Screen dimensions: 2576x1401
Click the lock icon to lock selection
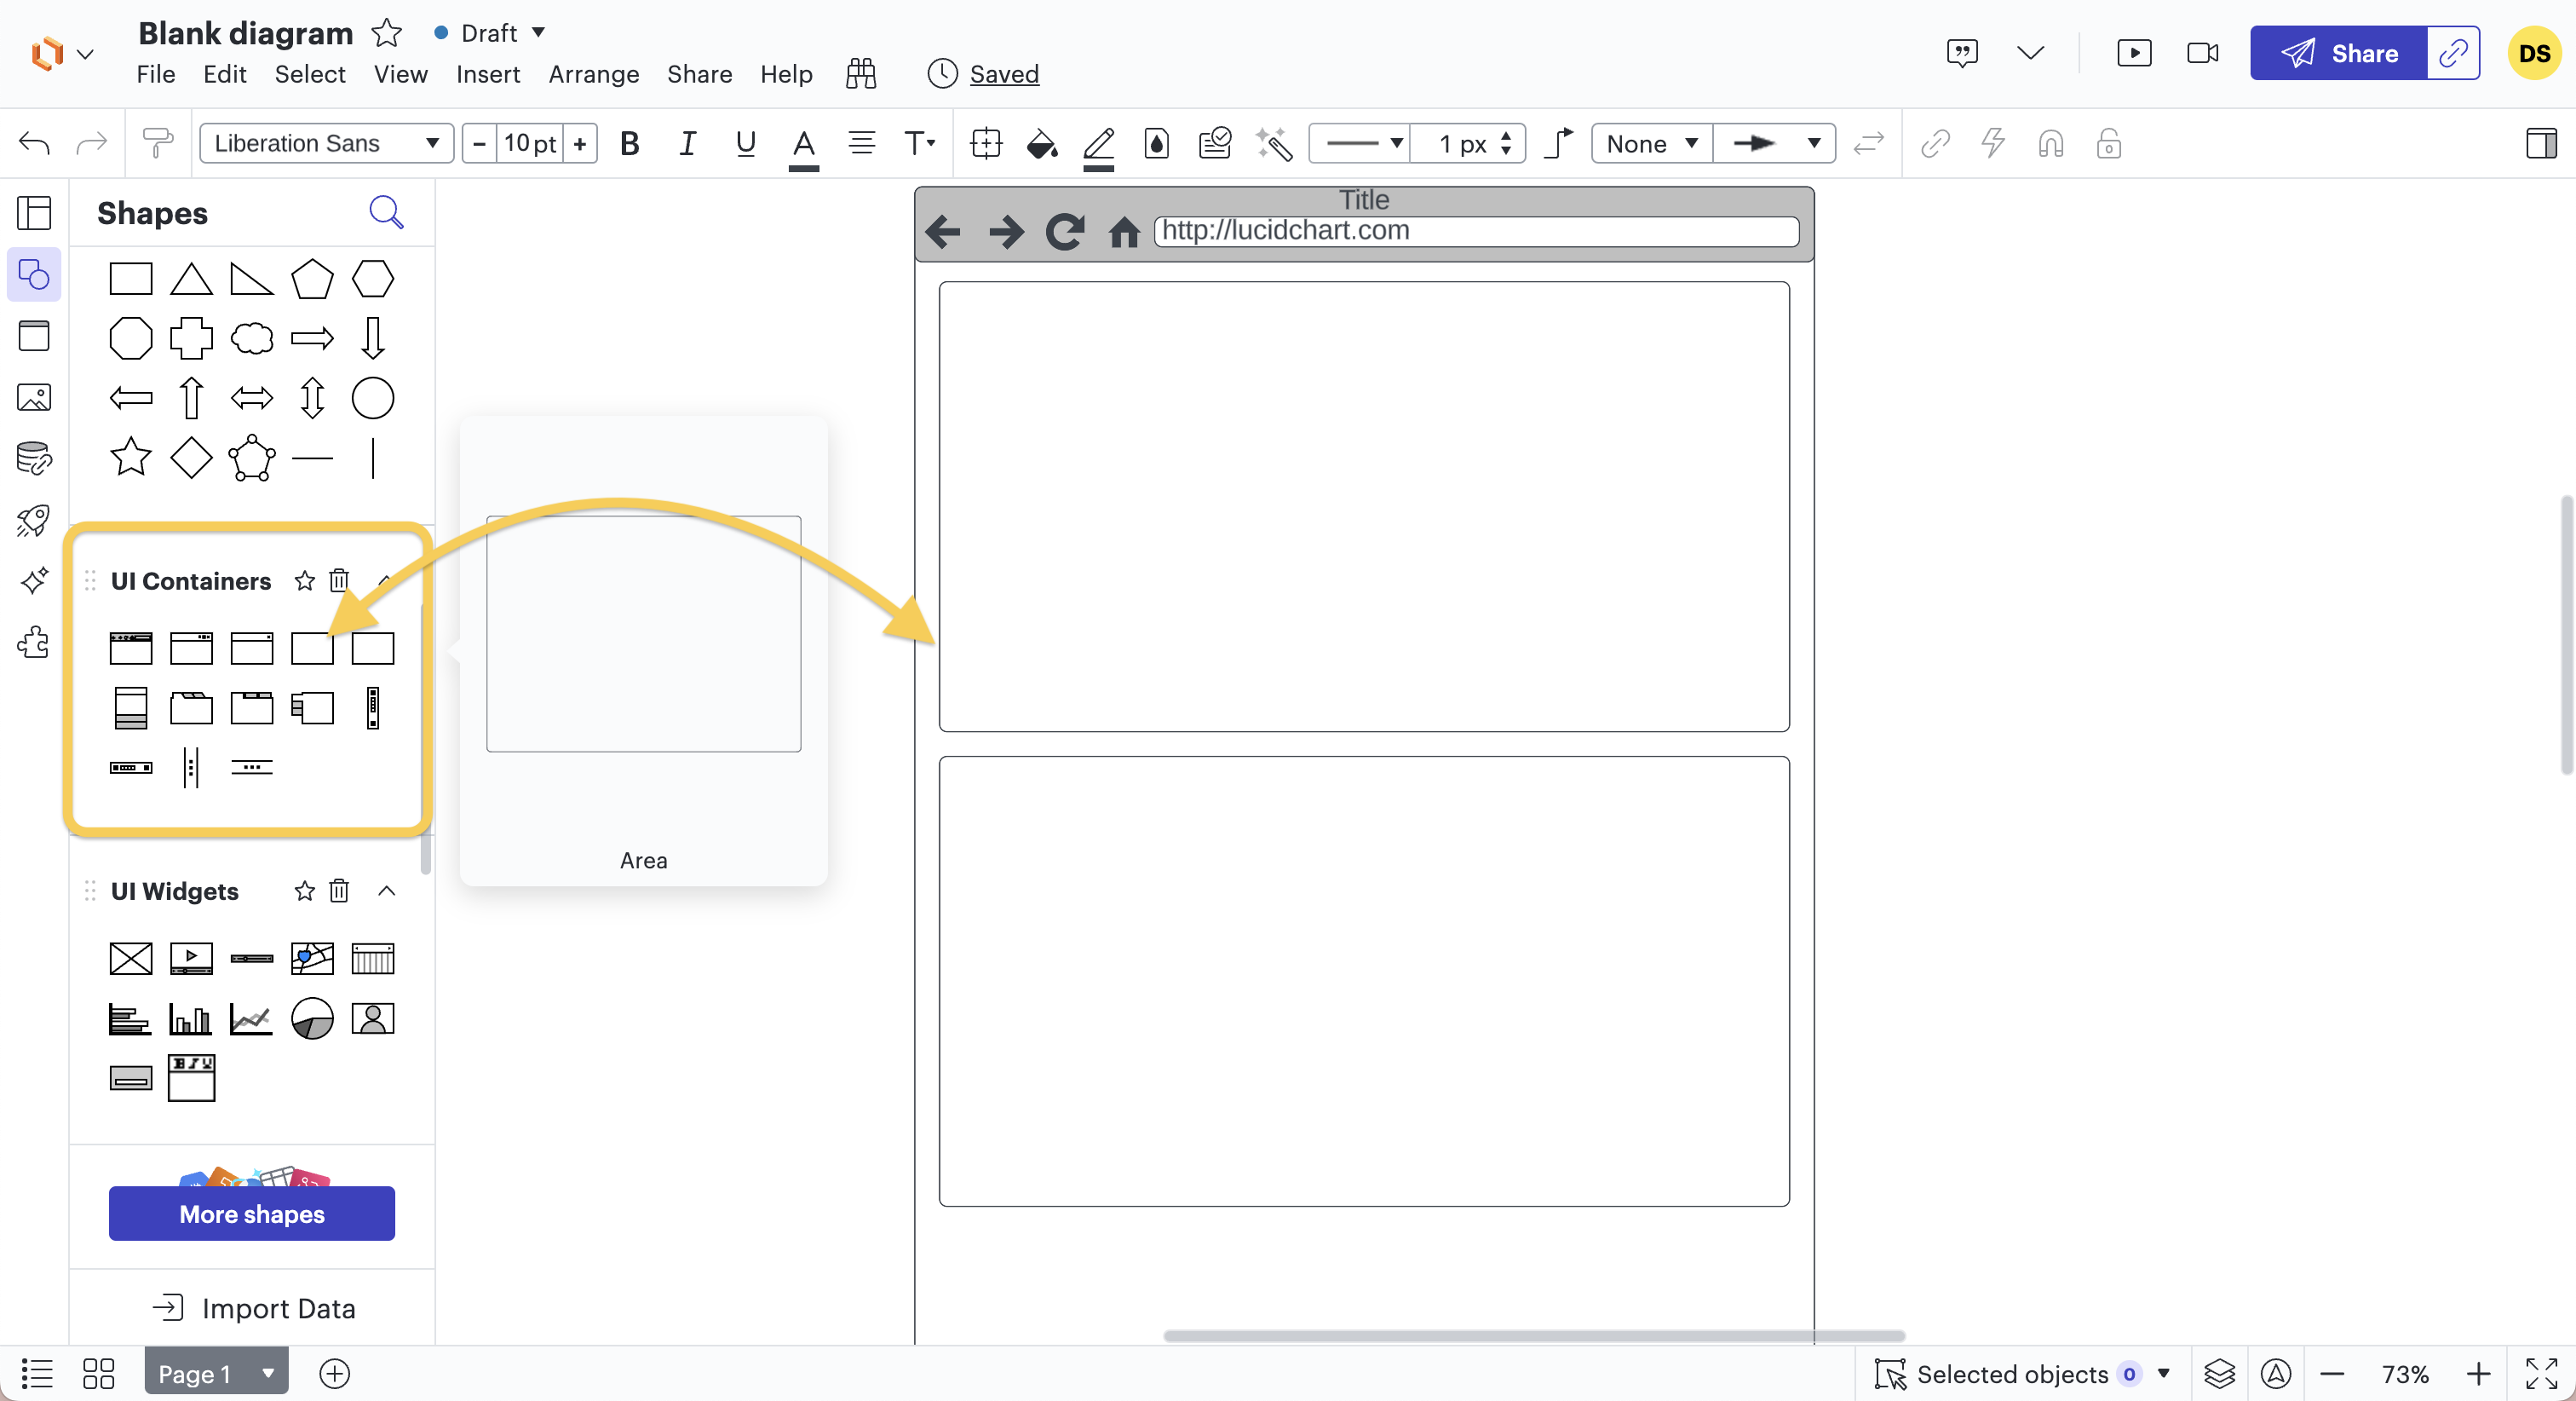(x=2108, y=143)
